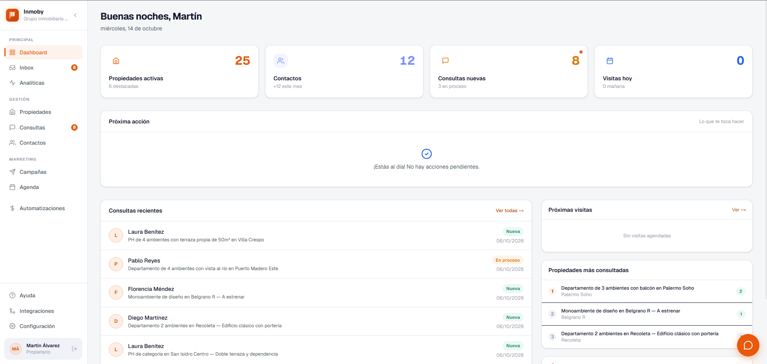This screenshot has width=767, height=364.
Task: Click the Inbox unread count badge
Action: [x=74, y=68]
